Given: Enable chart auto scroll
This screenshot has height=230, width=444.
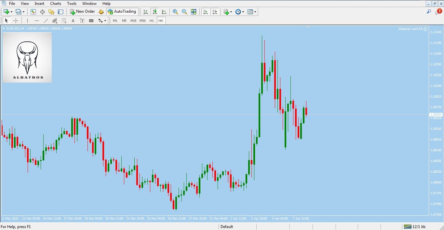Looking at the screenshot, I should tap(205, 12).
